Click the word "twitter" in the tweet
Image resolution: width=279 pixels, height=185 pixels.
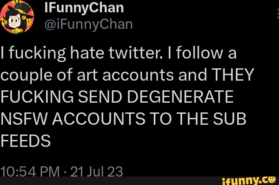[x=132, y=55]
